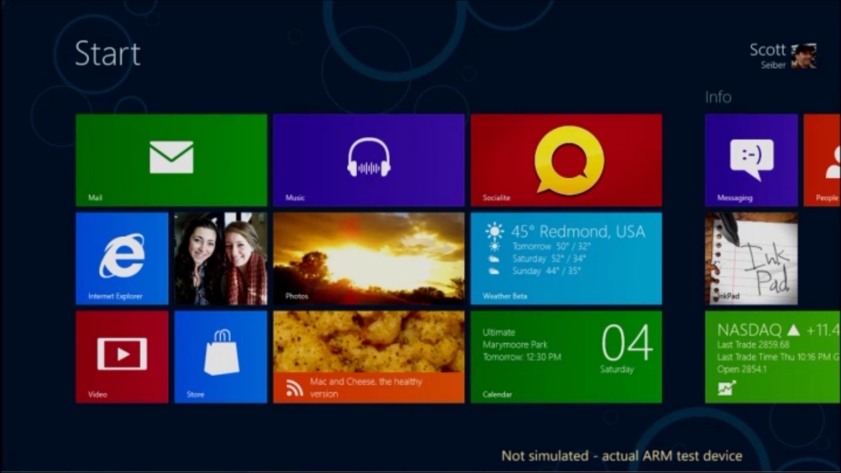Launch Internet Explorer tile
841x473 pixels.
tap(122, 258)
